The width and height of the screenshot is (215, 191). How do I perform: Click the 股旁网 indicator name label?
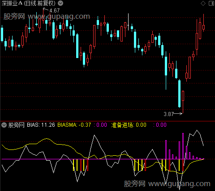[x=17, y=125]
